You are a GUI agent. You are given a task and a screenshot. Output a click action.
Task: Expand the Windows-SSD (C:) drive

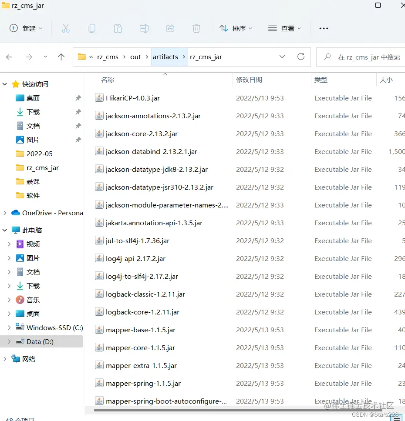click(9, 327)
